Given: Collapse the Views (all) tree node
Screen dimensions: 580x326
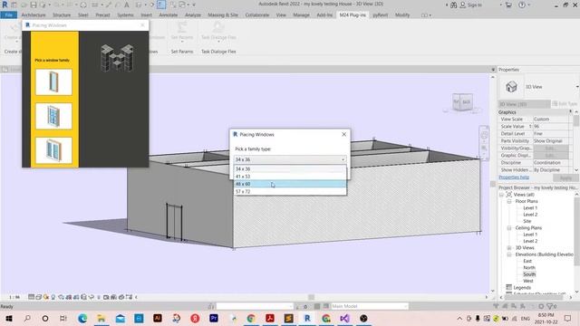Looking at the screenshot, I should coord(501,195).
